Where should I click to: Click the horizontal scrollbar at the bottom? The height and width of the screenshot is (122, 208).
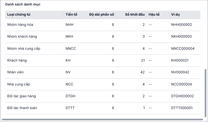pyautogui.click(x=102, y=120)
